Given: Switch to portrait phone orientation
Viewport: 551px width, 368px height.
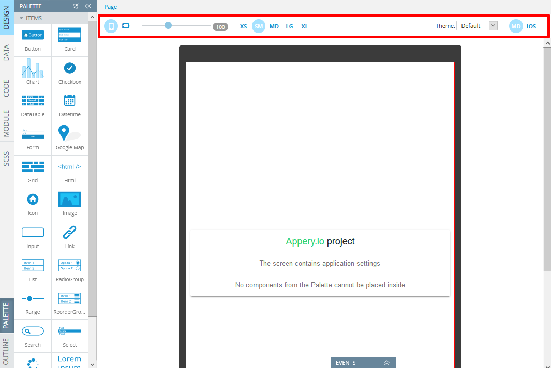Looking at the screenshot, I should coord(111,26).
